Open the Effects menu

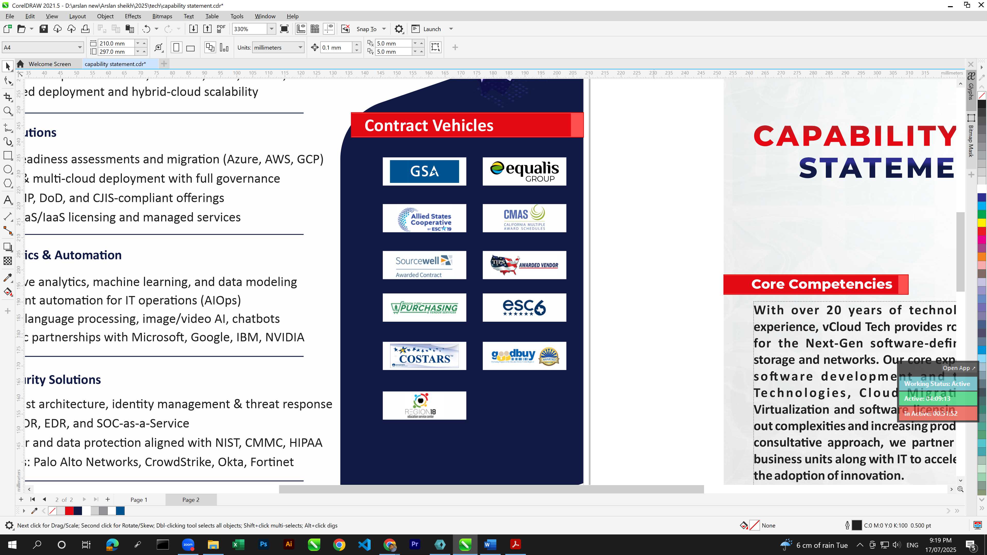click(133, 16)
